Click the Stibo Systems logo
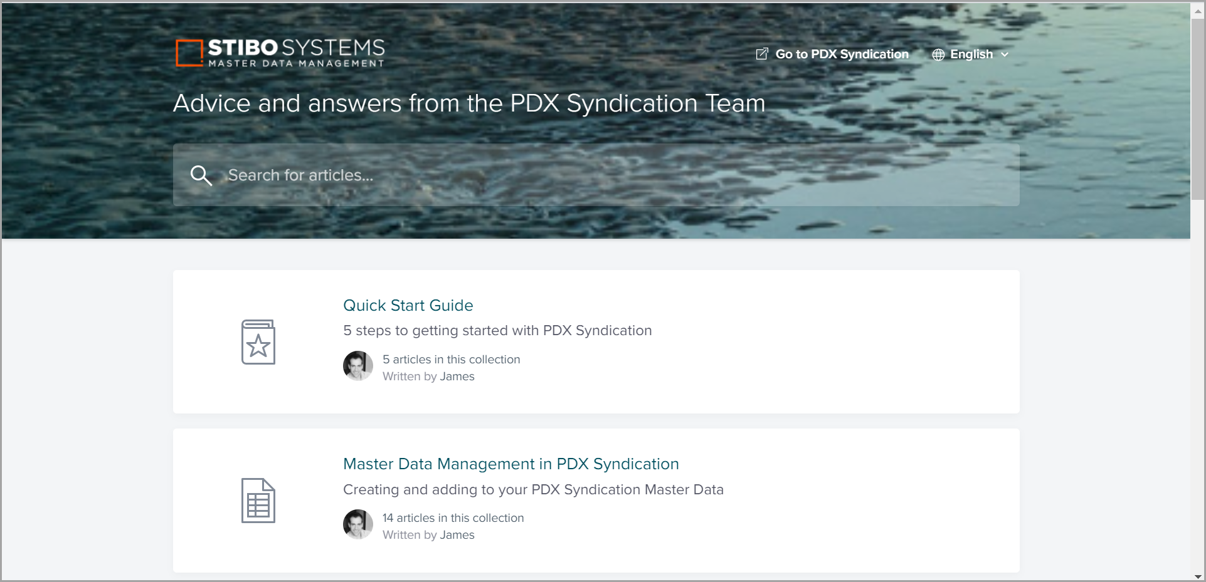This screenshot has height=582, width=1206. (280, 53)
